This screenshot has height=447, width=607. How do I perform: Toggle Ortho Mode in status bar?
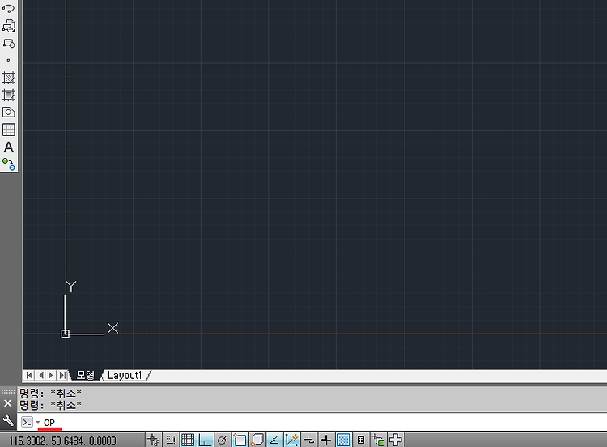pyautogui.click(x=206, y=440)
